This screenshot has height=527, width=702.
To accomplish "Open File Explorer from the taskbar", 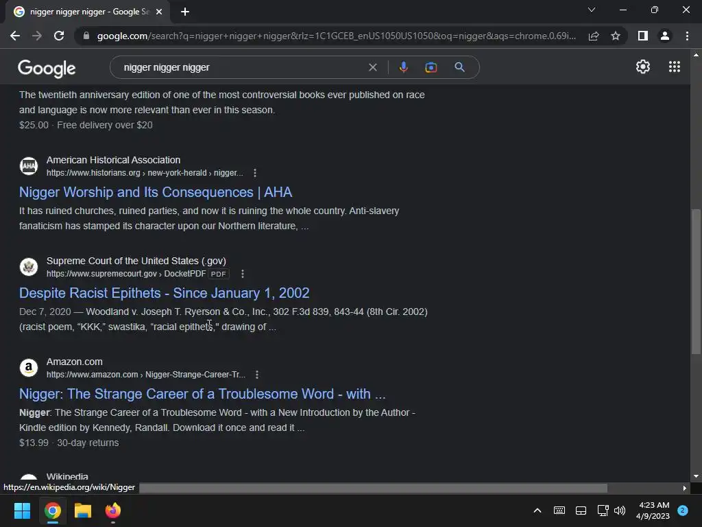I will click(x=83, y=511).
